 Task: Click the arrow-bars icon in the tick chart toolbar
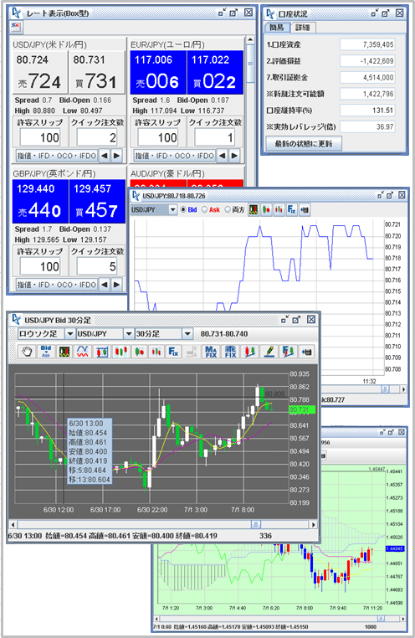305,209
